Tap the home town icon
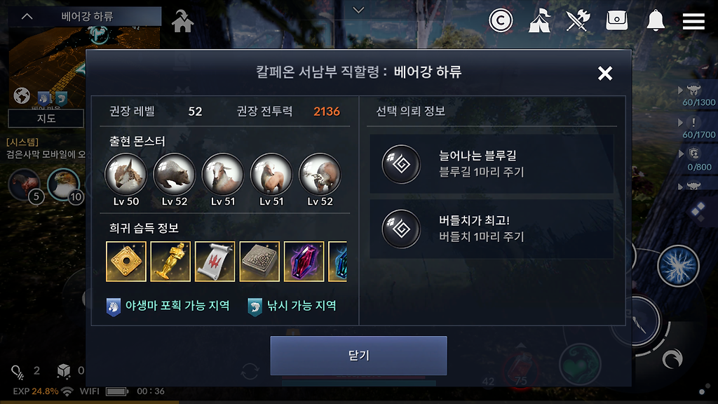 click(x=182, y=21)
